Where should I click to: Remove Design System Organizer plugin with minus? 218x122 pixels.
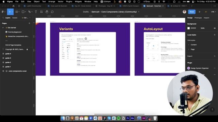click(x=215, y=68)
